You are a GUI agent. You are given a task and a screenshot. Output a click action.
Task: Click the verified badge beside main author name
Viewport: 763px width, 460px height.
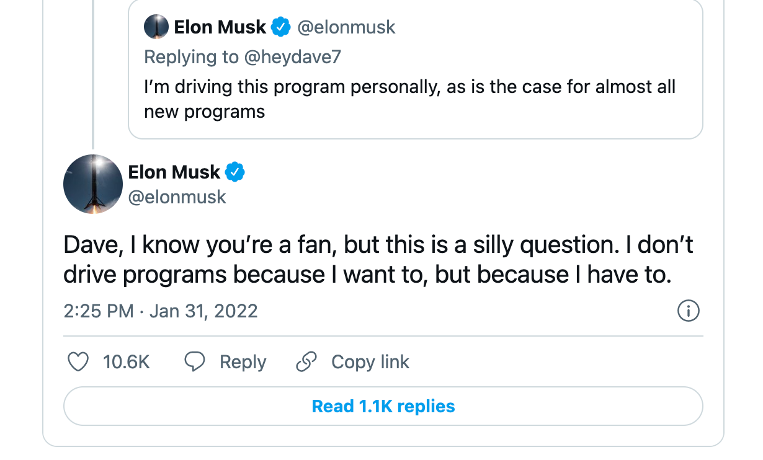click(235, 172)
